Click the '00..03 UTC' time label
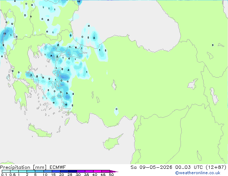 point(189,167)
